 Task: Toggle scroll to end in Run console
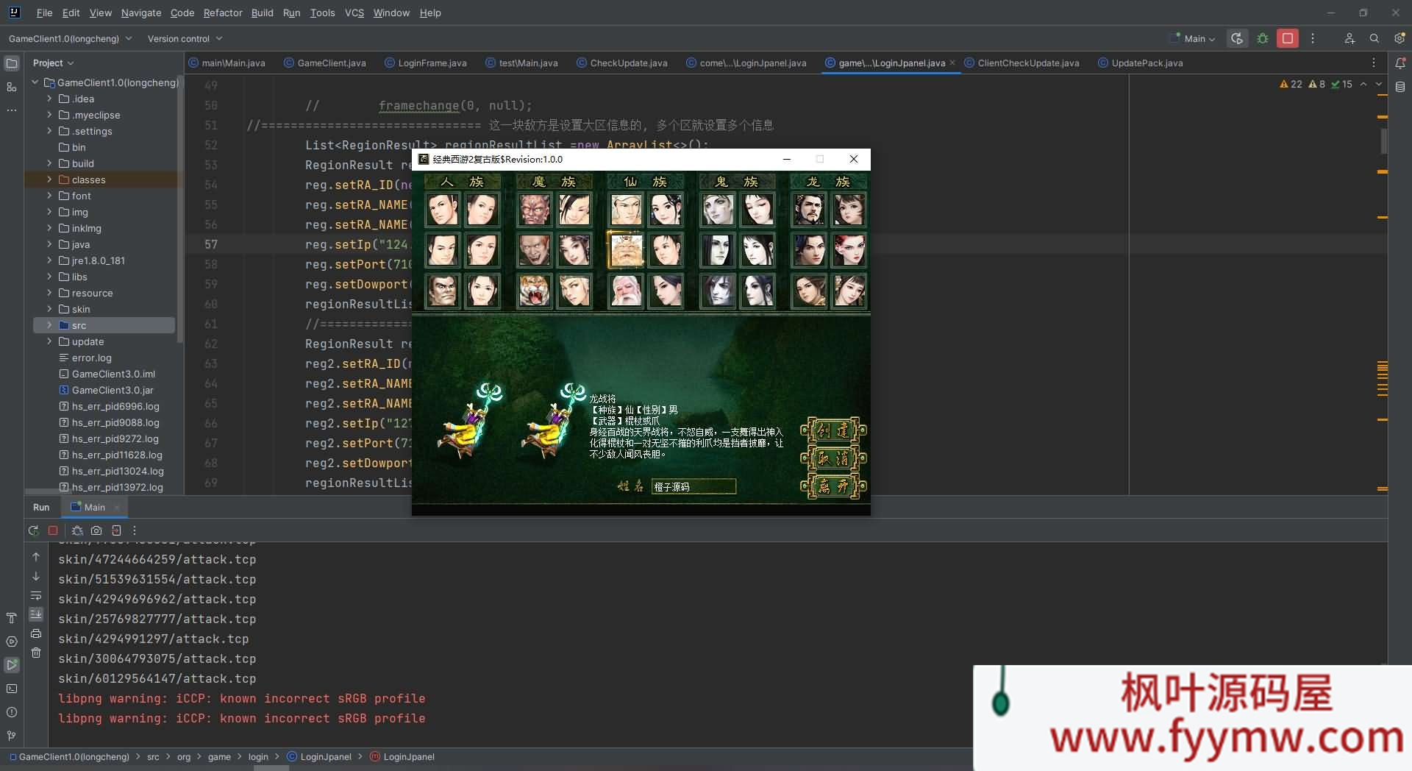36,614
